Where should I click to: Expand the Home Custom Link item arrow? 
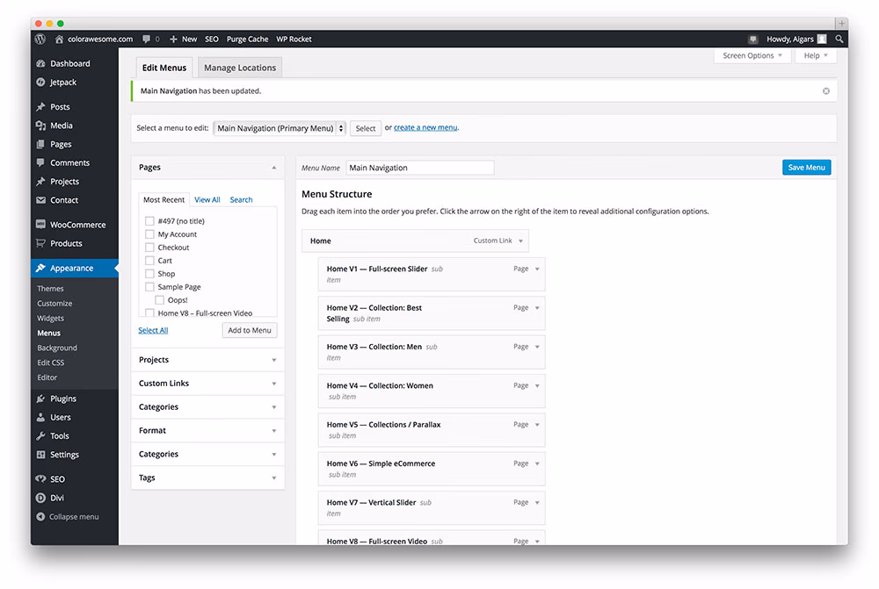[520, 241]
